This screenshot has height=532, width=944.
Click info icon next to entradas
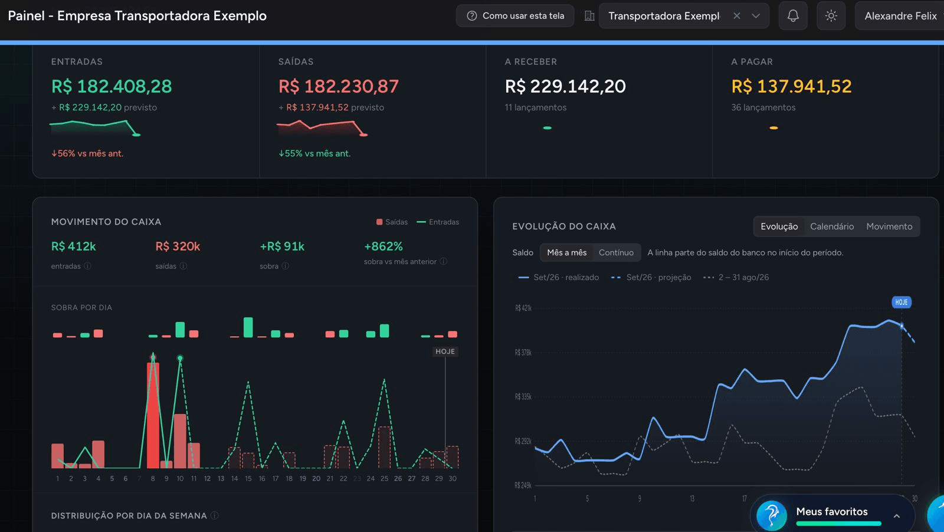coord(87,266)
